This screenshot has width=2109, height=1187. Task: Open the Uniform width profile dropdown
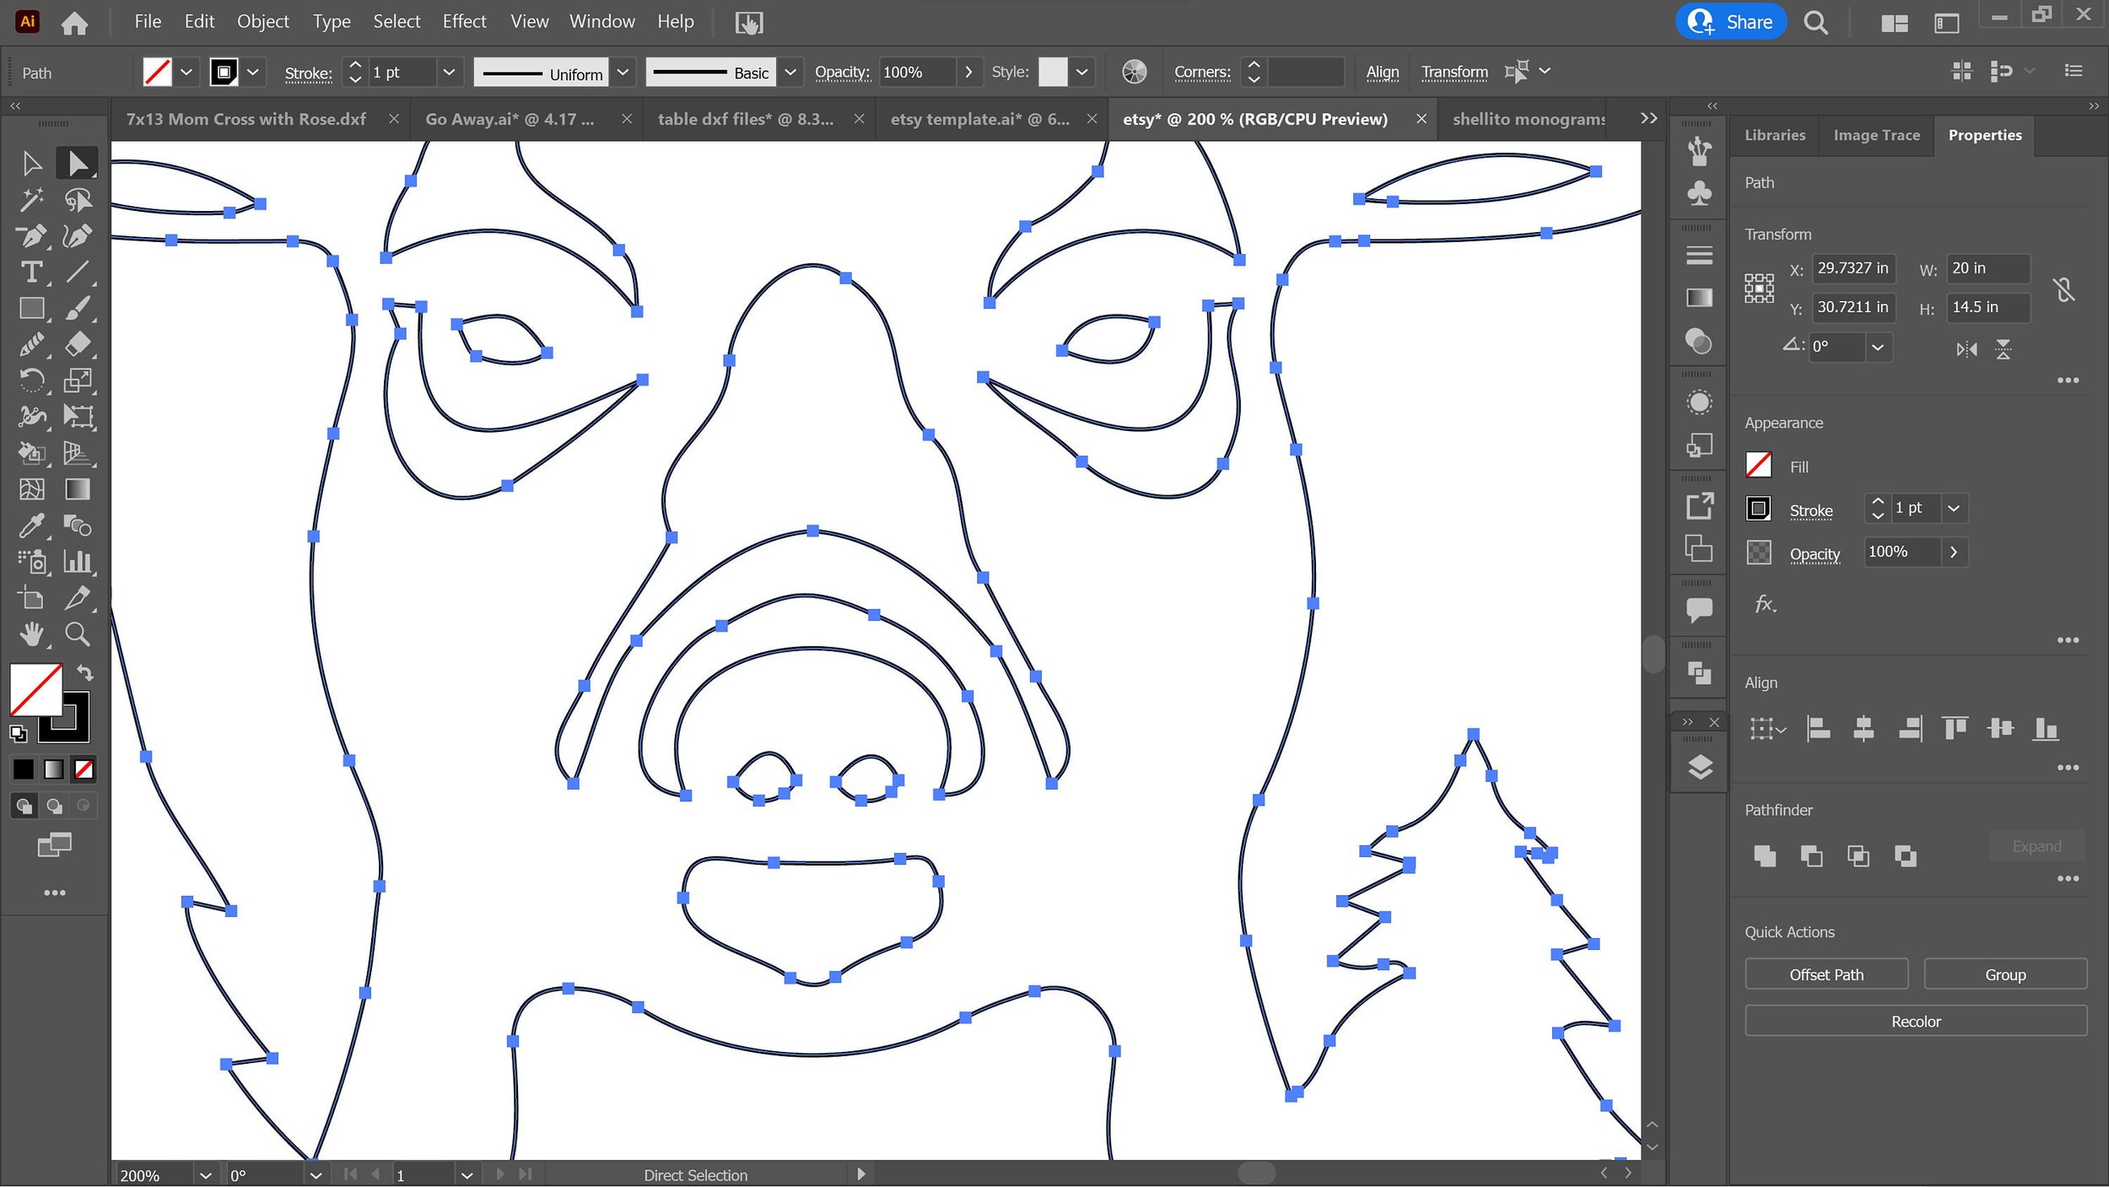coord(623,73)
